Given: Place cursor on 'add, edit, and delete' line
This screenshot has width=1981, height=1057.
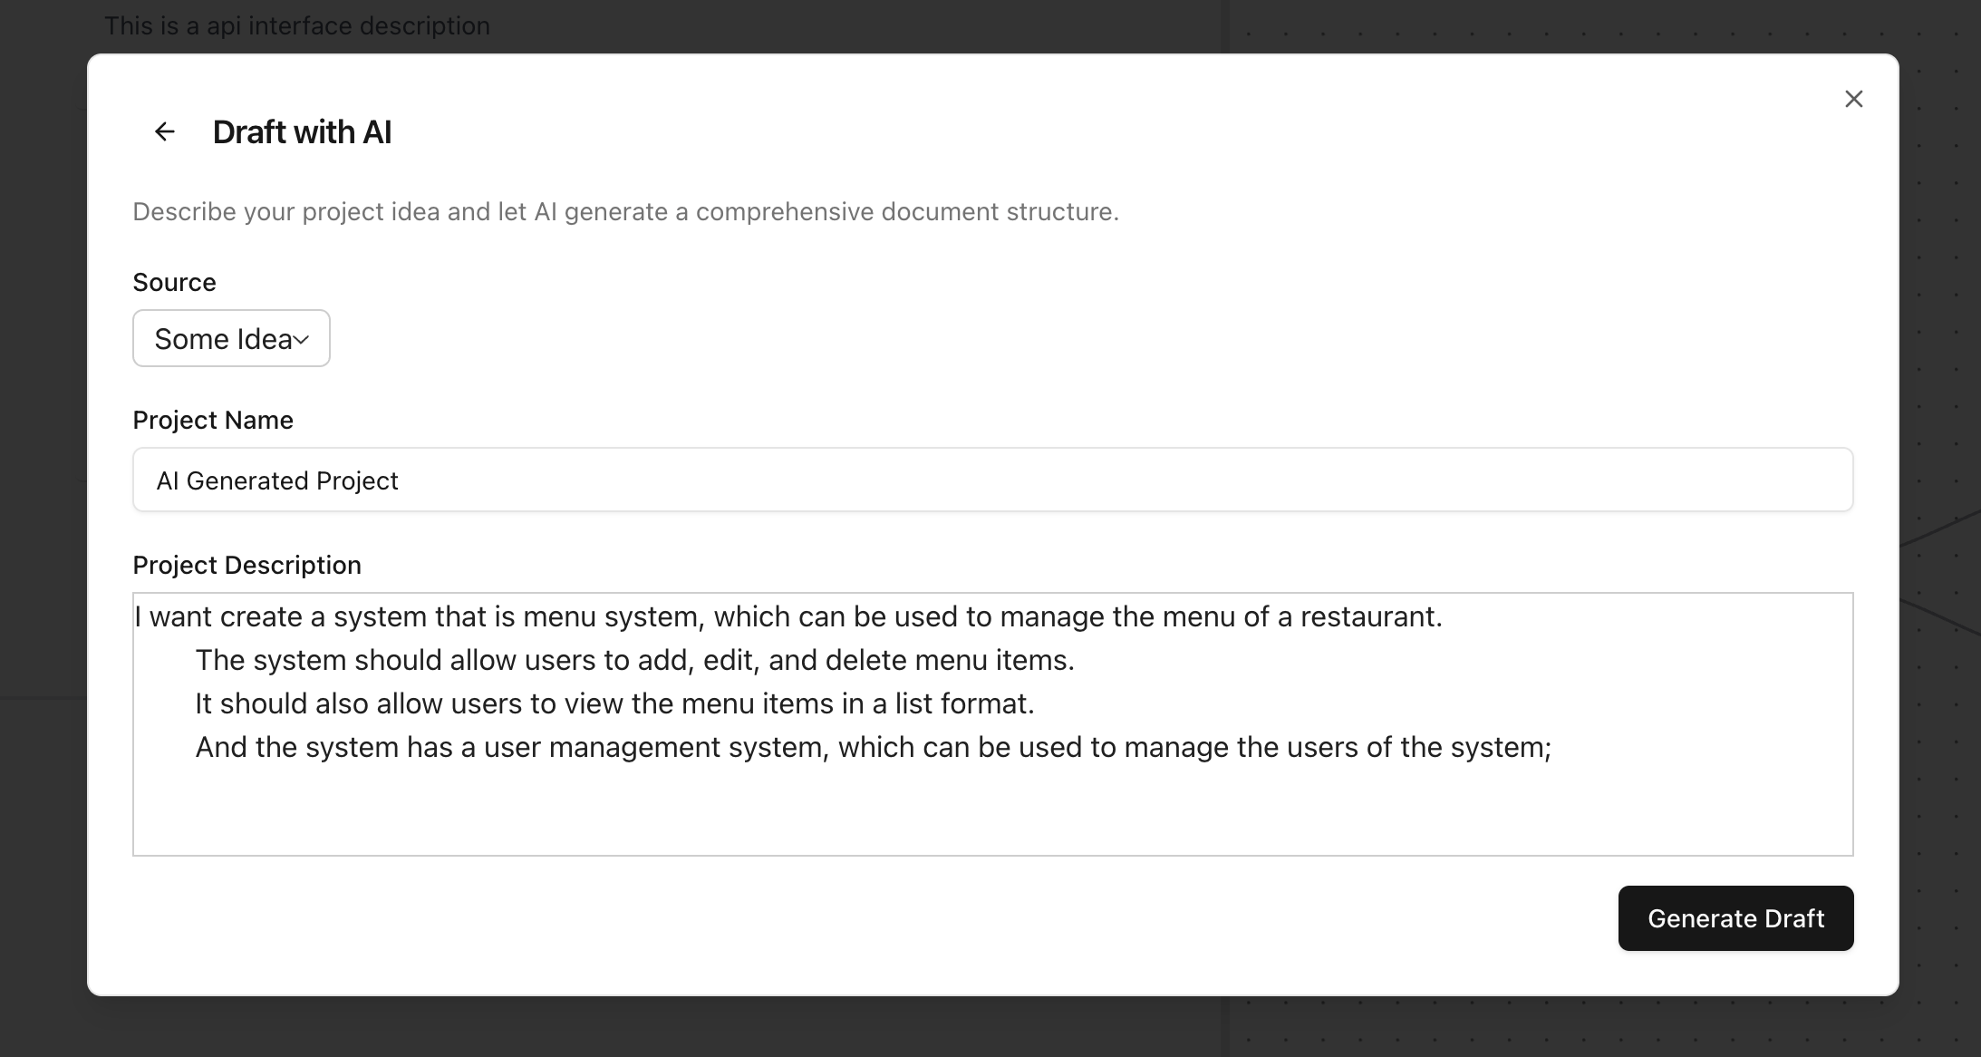Looking at the screenshot, I should [634, 660].
